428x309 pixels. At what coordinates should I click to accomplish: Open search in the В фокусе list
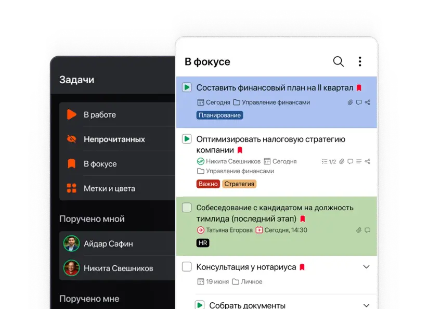[338, 61]
